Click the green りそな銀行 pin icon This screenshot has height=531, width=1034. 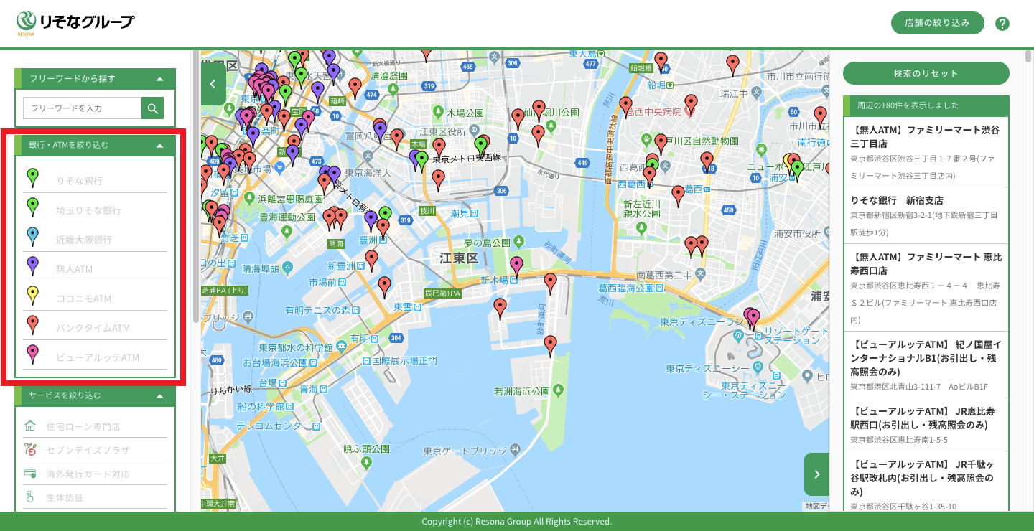coord(32,177)
